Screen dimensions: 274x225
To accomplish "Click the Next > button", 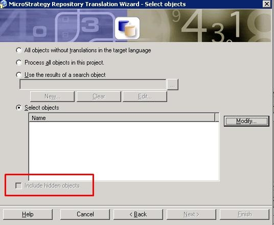I will click(191, 214).
